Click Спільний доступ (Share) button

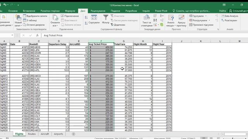(239, 11)
